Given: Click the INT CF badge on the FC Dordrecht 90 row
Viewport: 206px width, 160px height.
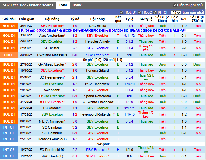Looking at the screenshot, I should pyautogui.click(x=9, y=150).
